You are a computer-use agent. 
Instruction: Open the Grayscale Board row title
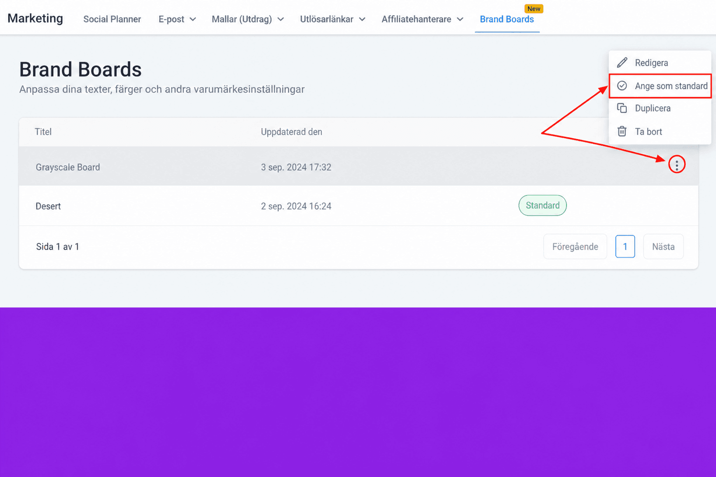pyautogui.click(x=68, y=167)
